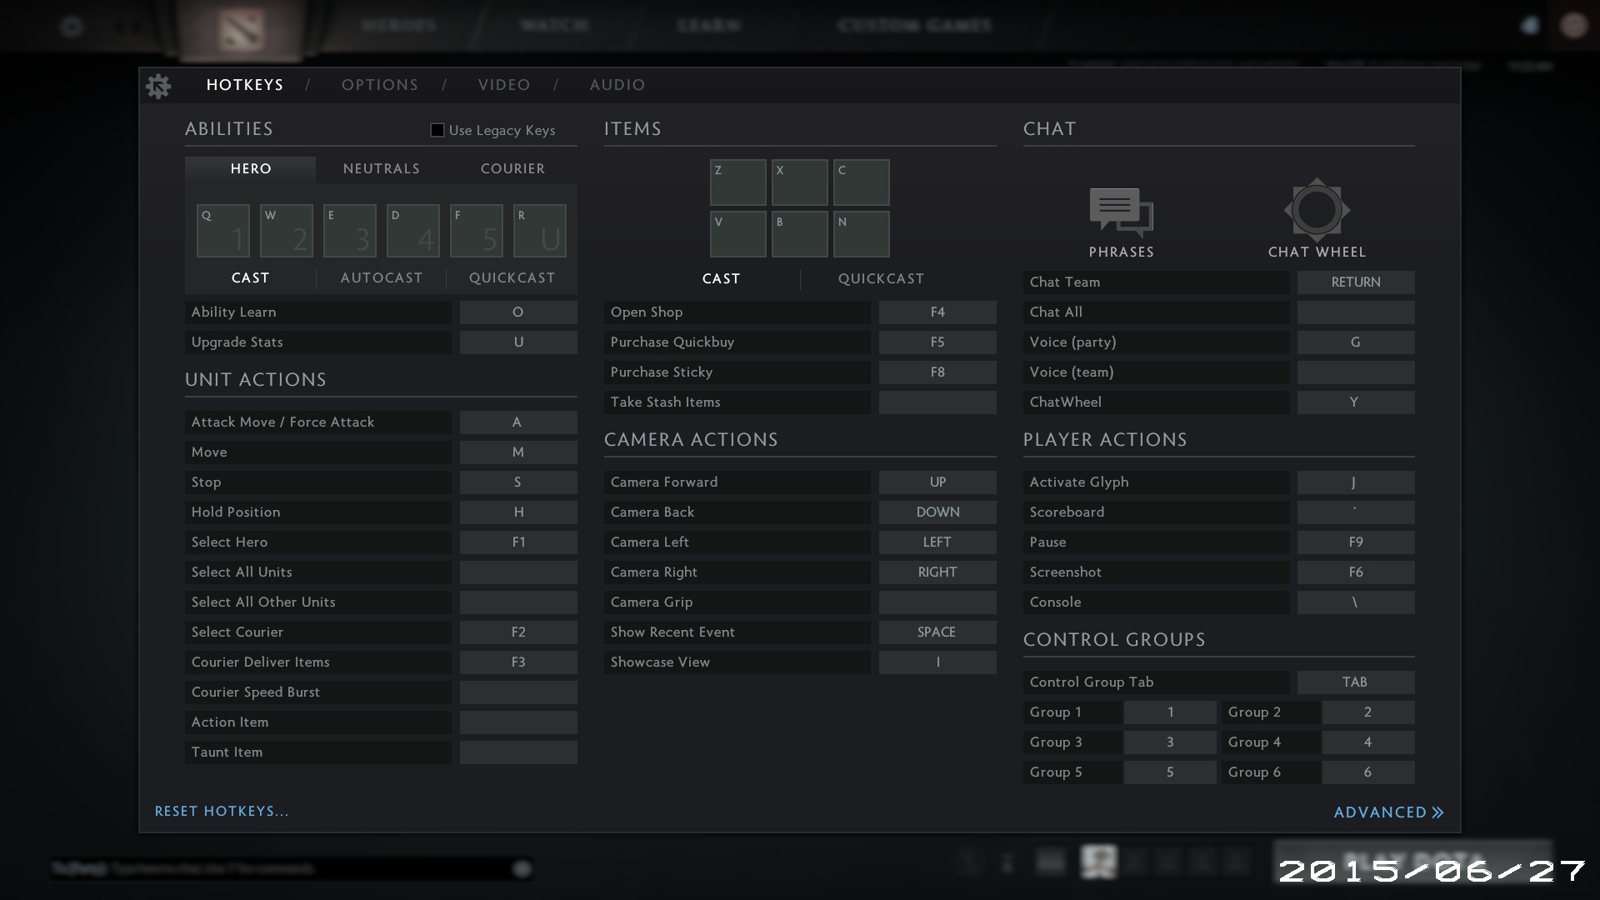Choose Cast mode for items
This screenshot has height=900, width=1600.
pos(721,278)
